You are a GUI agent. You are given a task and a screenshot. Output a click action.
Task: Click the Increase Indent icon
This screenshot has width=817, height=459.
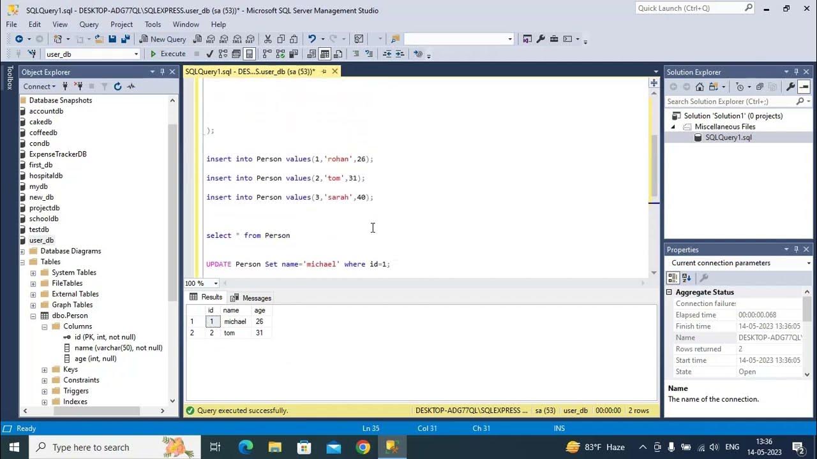[400, 54]
